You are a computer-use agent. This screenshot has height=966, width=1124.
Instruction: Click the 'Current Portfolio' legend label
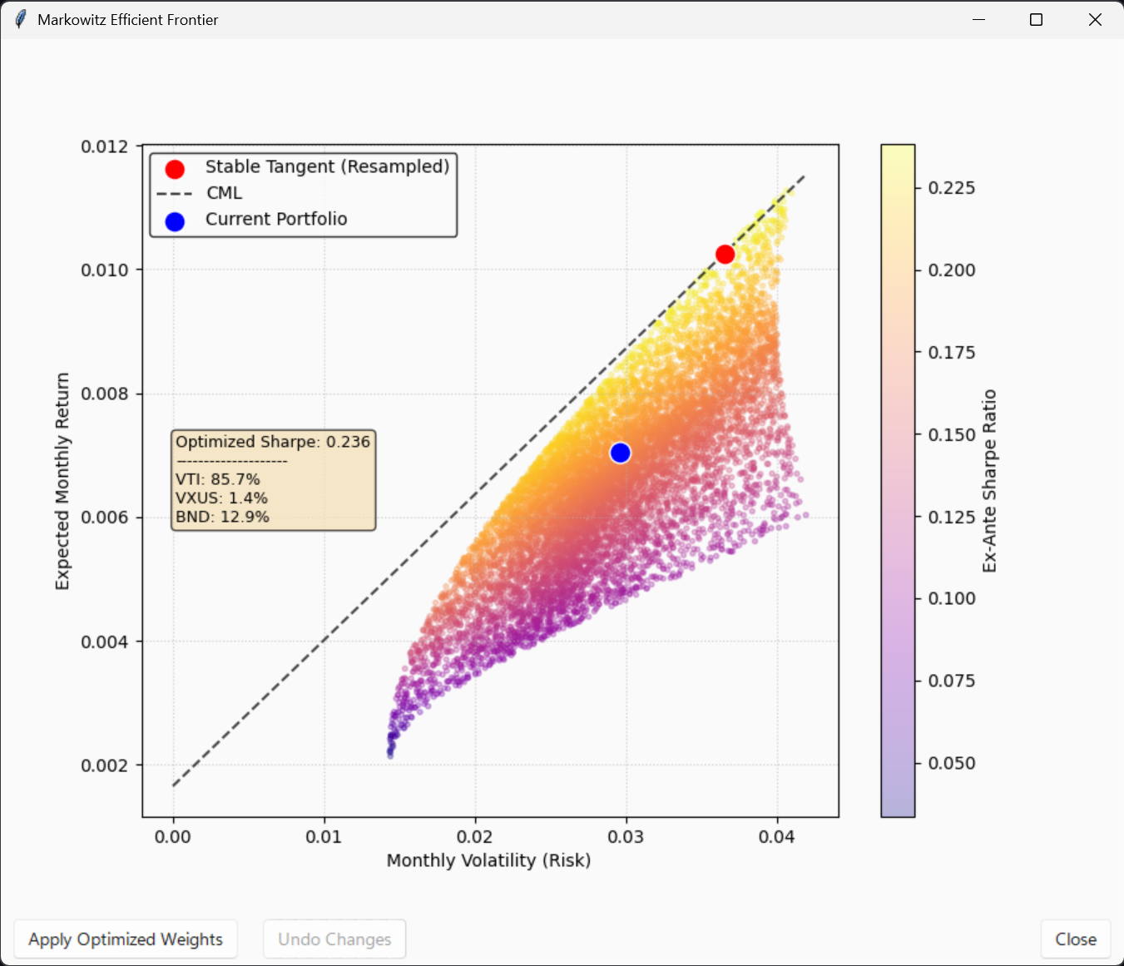[276, 219]
